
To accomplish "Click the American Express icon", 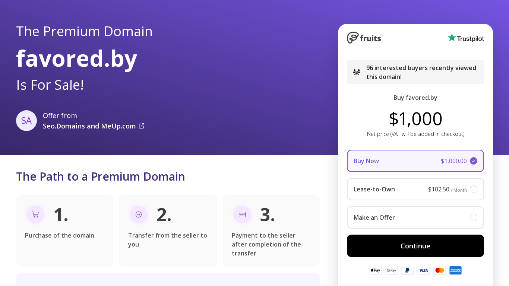I will pyautogui.click(x=455, y=270).
